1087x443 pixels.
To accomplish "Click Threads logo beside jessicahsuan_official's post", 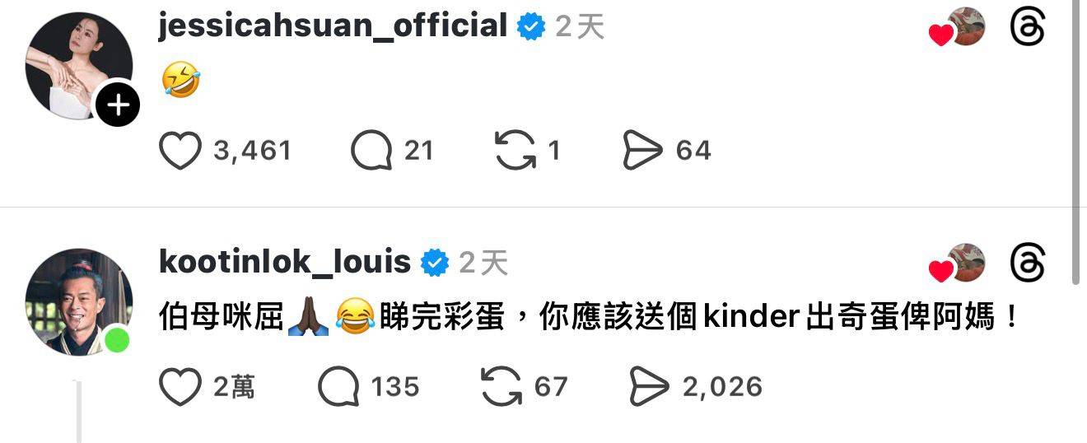I will pos(1028,28).
